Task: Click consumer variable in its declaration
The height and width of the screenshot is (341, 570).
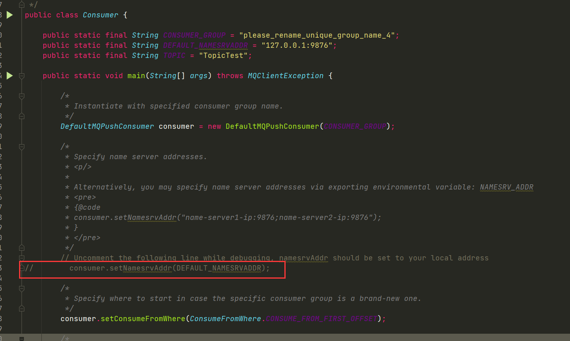Action: click(176, 126)
